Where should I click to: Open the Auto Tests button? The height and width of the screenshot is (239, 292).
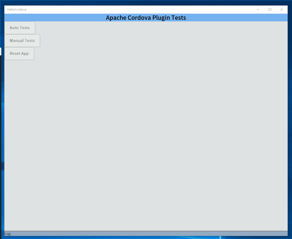(20, 28)
